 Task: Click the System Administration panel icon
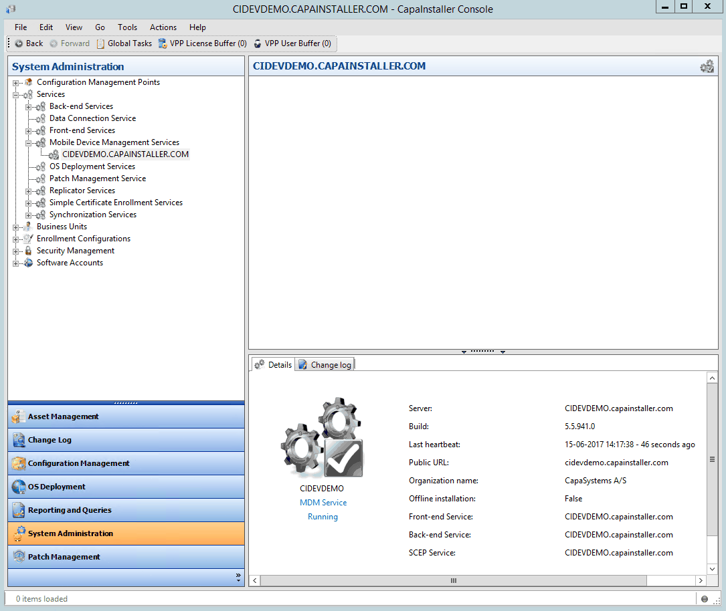click(x=19, y=533)
